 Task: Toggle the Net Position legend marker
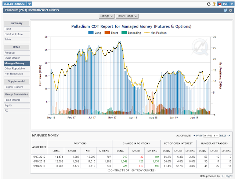coord(147,33)
